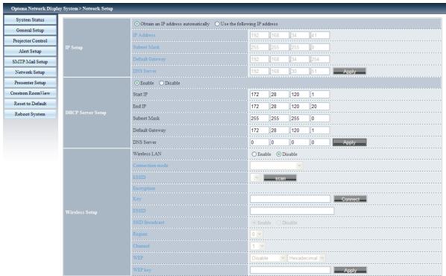This screenshot has width=446, height=276.
Task: Choose Use the following IP address
Action: pyautogui.click(x=217, y=24)
